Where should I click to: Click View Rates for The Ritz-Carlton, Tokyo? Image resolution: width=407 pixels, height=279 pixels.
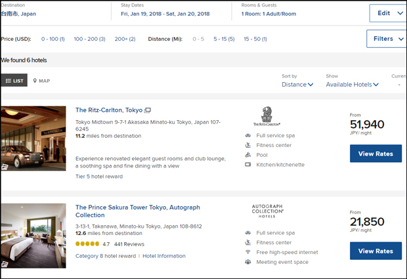click(375, 154)
